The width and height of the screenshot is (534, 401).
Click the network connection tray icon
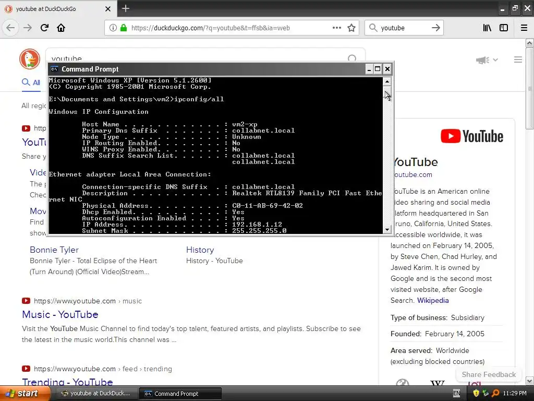486,394
